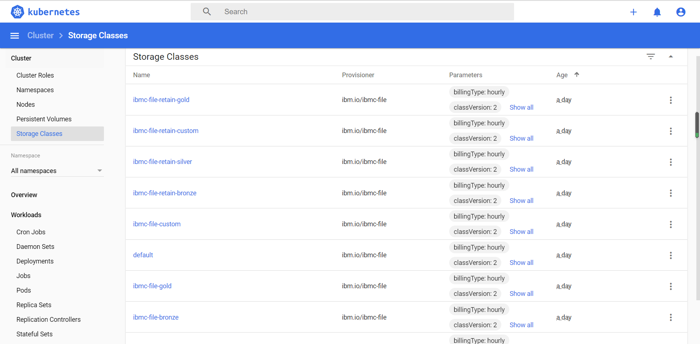Click Cluster breadcrumb link
This screenshot has height=344, width=700.
(x=40, y=35)
